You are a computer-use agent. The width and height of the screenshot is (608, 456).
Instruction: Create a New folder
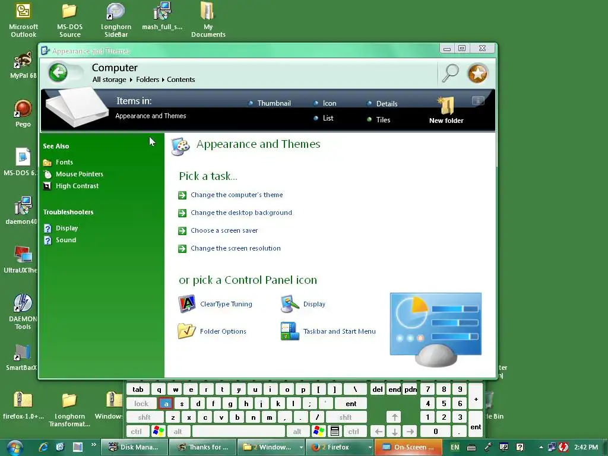point(446,110)
